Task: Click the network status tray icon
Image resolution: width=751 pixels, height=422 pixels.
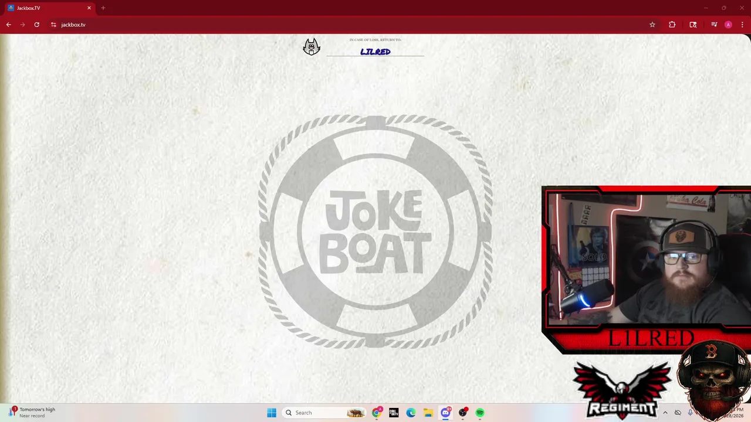Action: pyautogui.click(x=678, y=413)
